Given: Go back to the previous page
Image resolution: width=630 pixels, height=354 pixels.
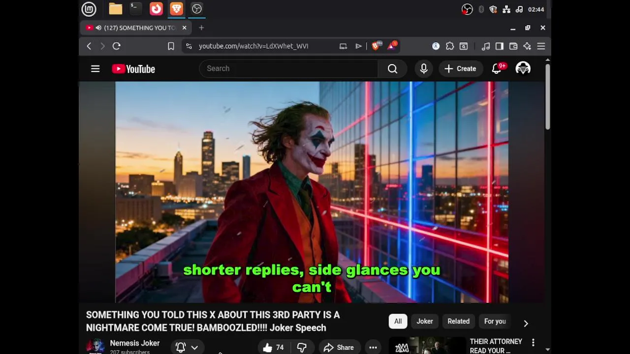Looking at the screenshot, I should 89,46.
